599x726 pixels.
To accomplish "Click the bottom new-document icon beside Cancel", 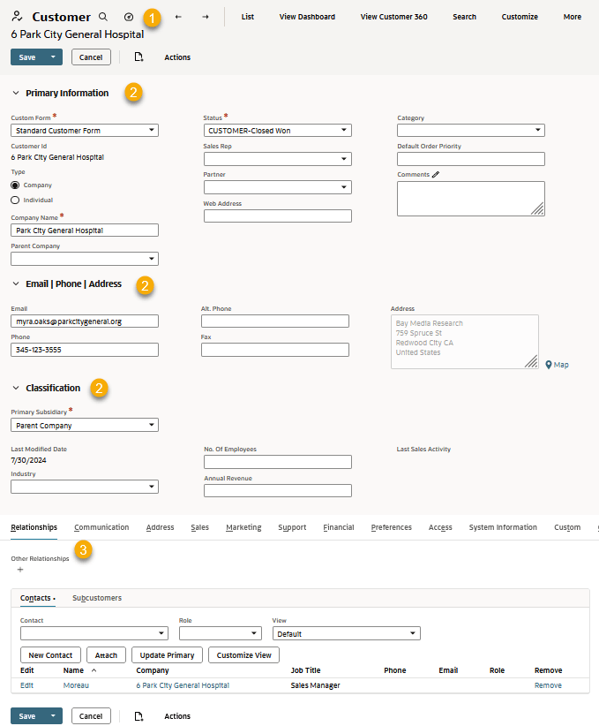I will click(139, 715).
